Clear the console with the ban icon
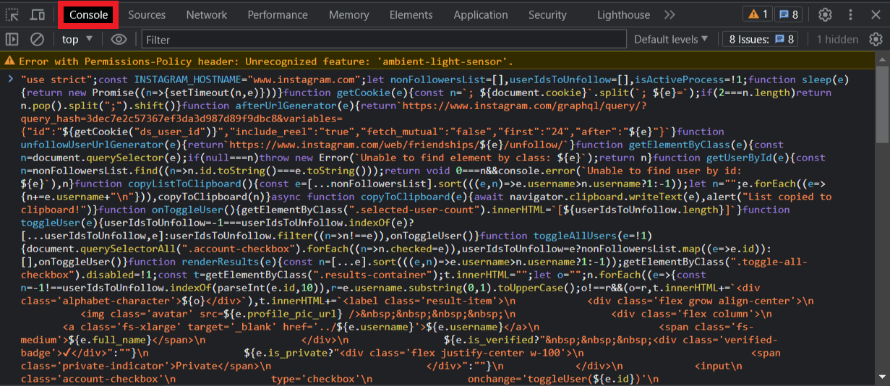The height and width of the screenshot is (386, 890). click(x=37, y=39)
